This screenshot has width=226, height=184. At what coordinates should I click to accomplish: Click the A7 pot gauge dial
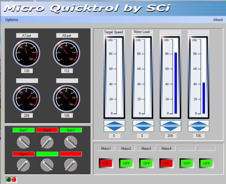point(27,53)
